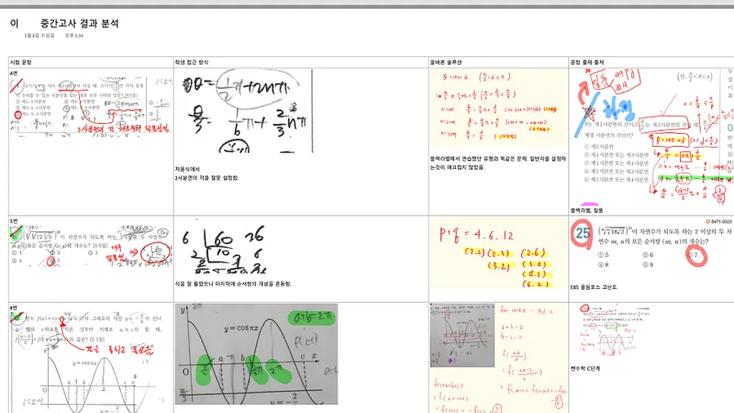The height and width of the screenshot is (413, 734).
Task: Select the yellow solution note for question 4
Action: 498,109
